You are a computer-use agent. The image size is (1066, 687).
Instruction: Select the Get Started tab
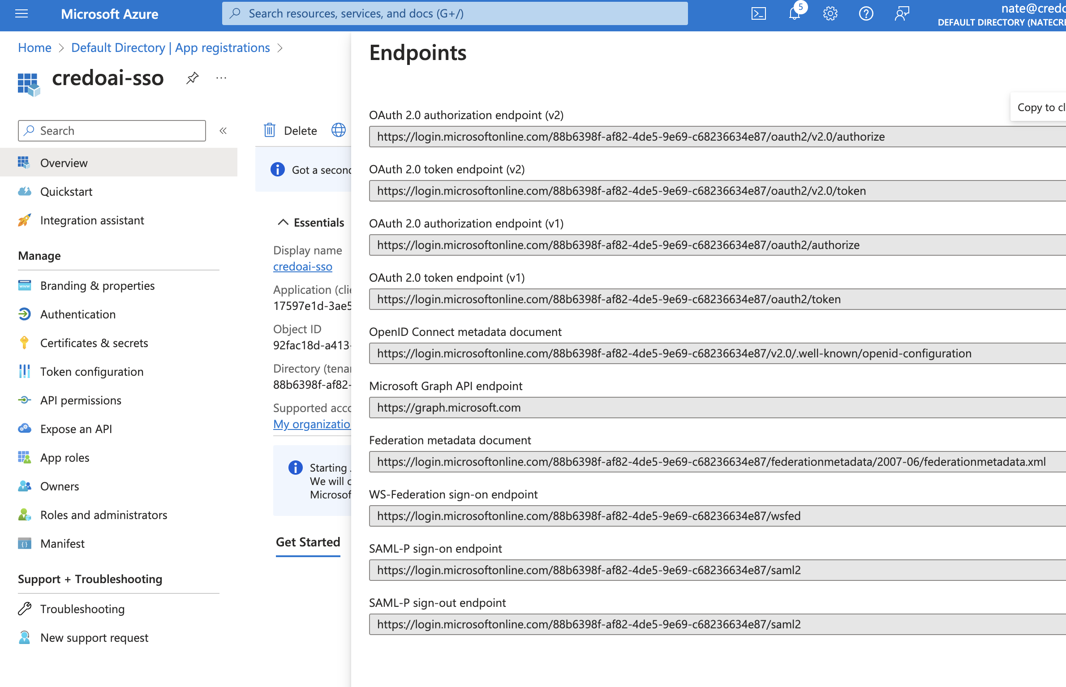(308, 542)
